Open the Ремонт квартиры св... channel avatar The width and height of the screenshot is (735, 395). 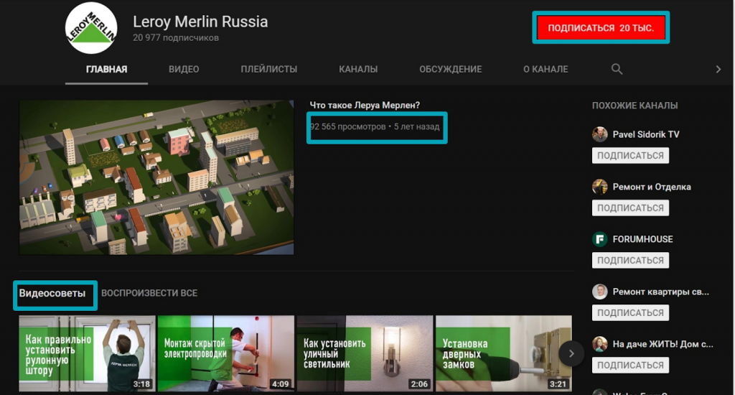tap(599, 292)
